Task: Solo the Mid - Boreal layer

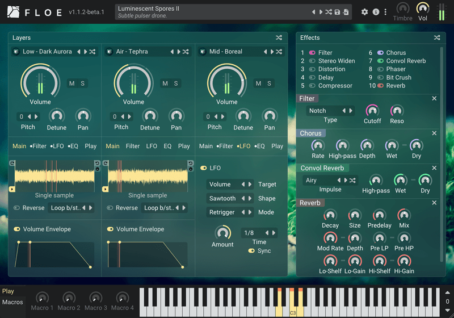Action: tap(269, 83)
